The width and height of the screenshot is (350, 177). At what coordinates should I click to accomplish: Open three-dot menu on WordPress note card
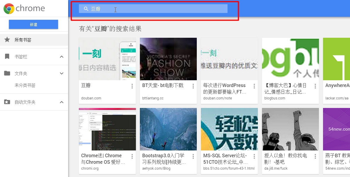point(254,86)
